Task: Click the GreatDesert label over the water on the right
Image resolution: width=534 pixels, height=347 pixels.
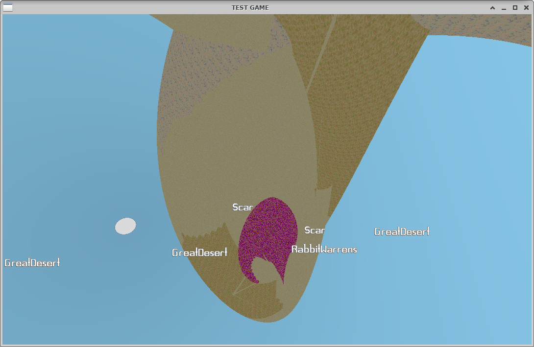Action: pos(402,231)
